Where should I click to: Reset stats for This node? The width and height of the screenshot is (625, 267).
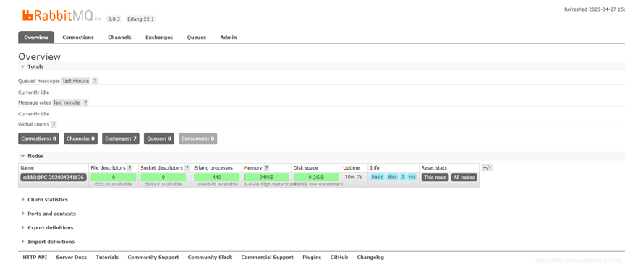[435, 178]
